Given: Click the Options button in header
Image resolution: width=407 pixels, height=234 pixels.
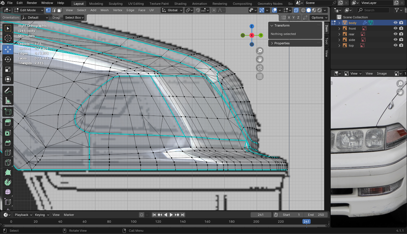Looking at the screenshot, I should click(319, 18).
